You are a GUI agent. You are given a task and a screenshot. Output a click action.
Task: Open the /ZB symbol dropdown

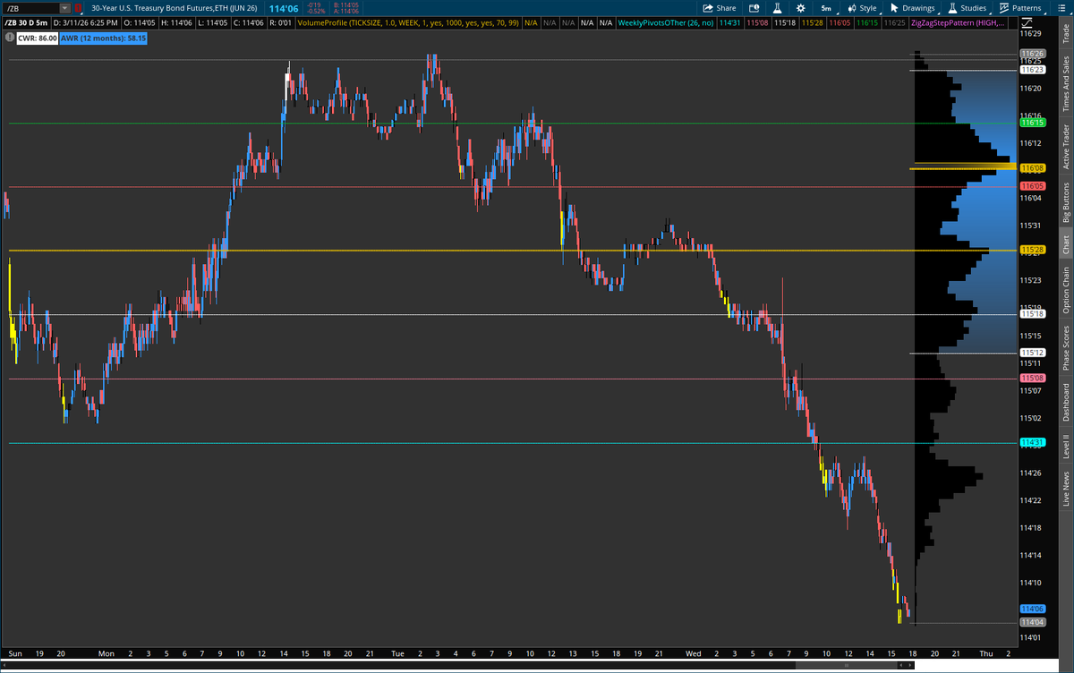(64, 8)
